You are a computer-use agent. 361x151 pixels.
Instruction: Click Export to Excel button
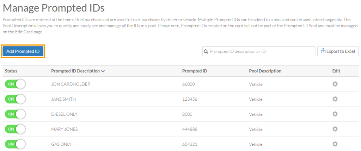(x=338, y=51)
